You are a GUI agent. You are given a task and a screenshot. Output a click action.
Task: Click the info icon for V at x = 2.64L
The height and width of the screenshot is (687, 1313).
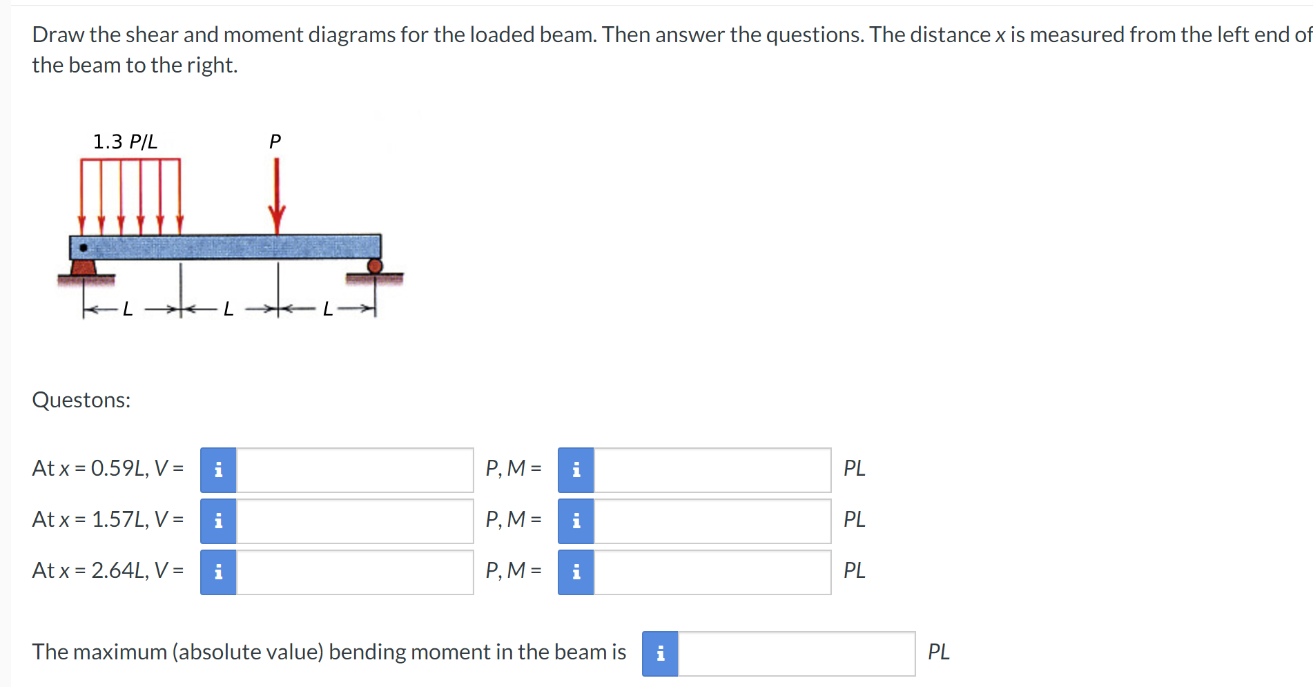tap(218, 571)
